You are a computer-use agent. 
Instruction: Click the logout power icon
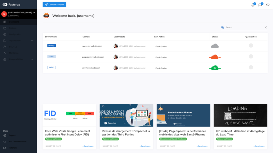[x=268, y=5]
